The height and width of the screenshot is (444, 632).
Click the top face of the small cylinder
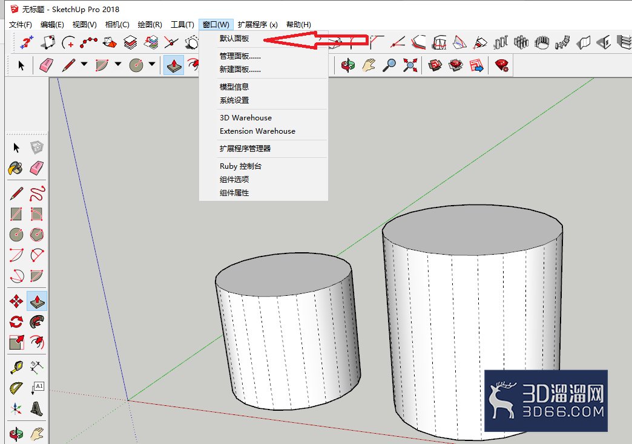pyautogui.click(x=283, y=275)
